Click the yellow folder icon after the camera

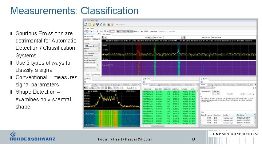[112, 25]
